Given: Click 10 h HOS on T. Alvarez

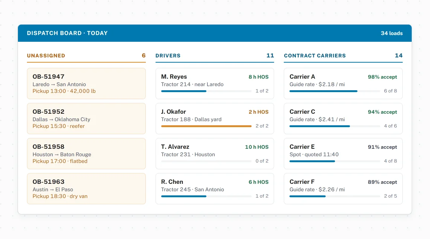Looking at the screenshot, I should [x=257, y=147].
